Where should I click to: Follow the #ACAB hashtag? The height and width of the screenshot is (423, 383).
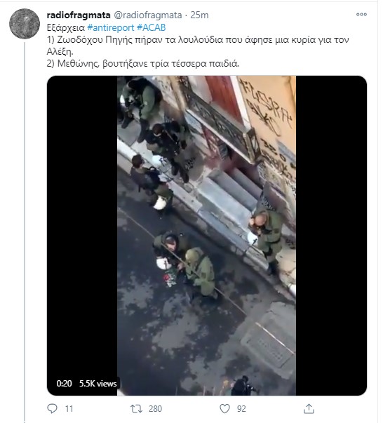point(152,27)
